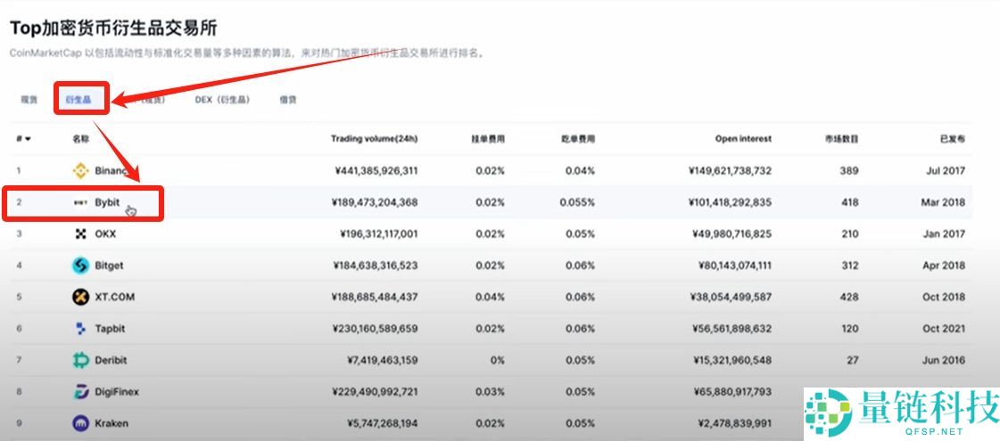Image resolution: width=1000 pixels, height=441 pixels.
Task: Click the Bybit logo icon
Action: [80, 202]
